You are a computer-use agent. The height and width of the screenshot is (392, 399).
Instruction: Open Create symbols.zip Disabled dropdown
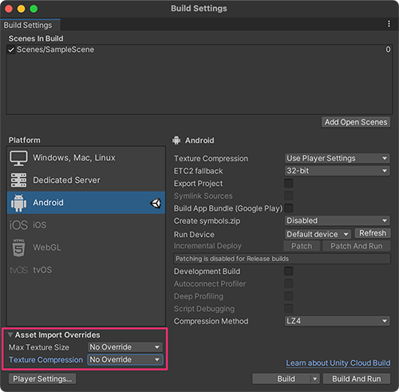coord(337,220)
